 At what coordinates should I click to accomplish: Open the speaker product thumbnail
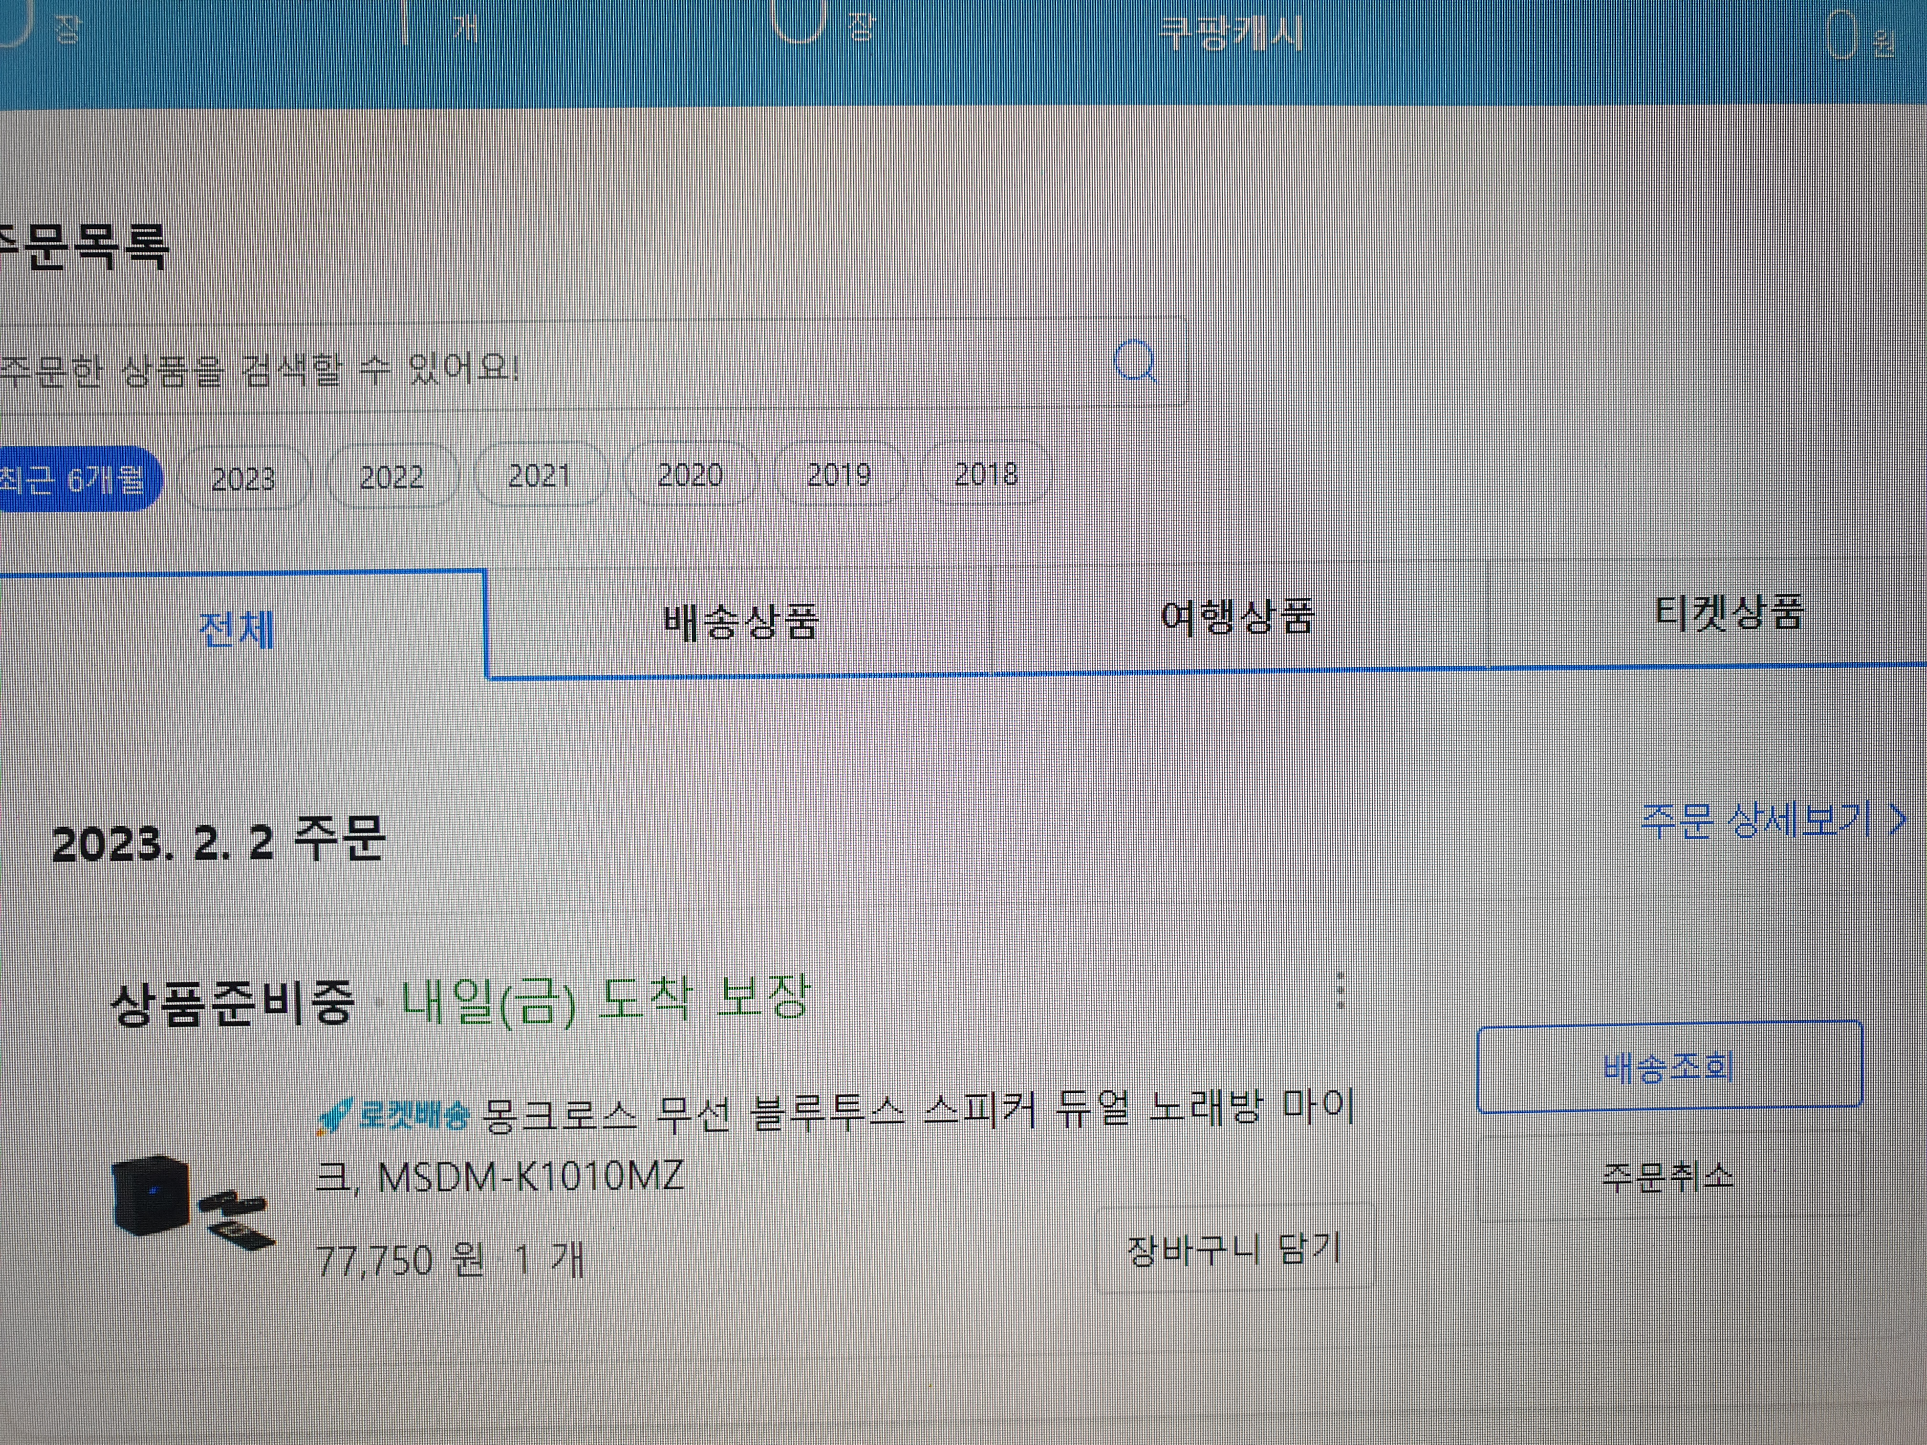point(194,1202)
